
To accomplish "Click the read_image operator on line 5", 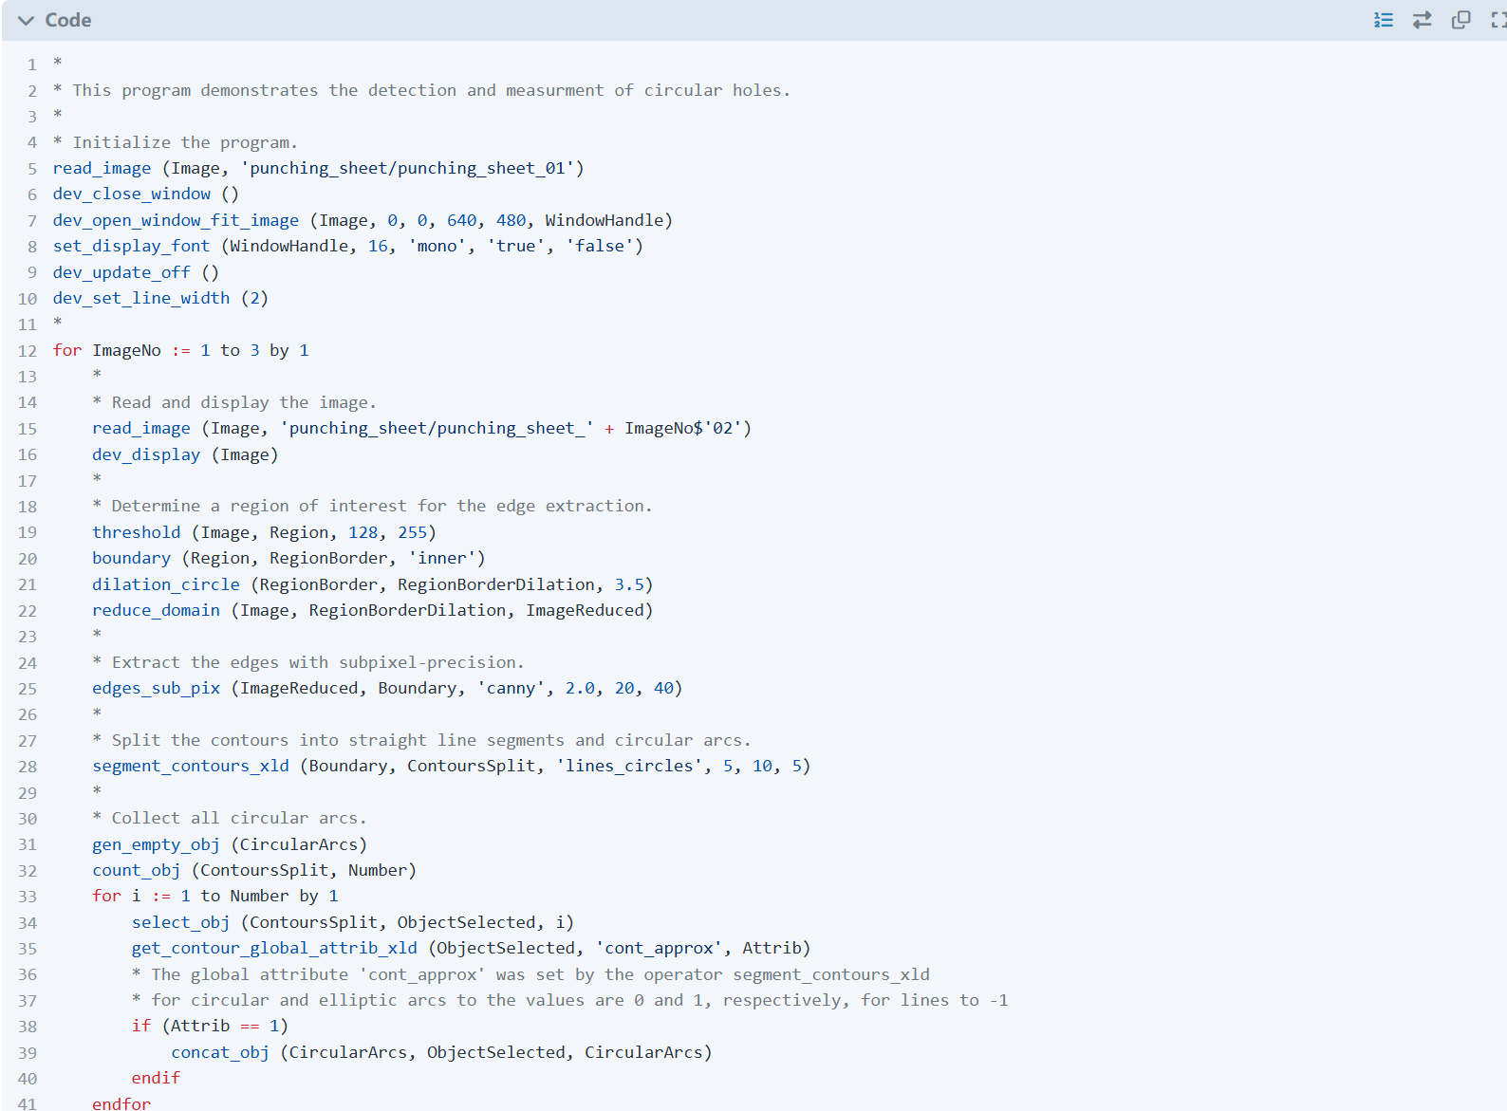I will tap(102, 168).
